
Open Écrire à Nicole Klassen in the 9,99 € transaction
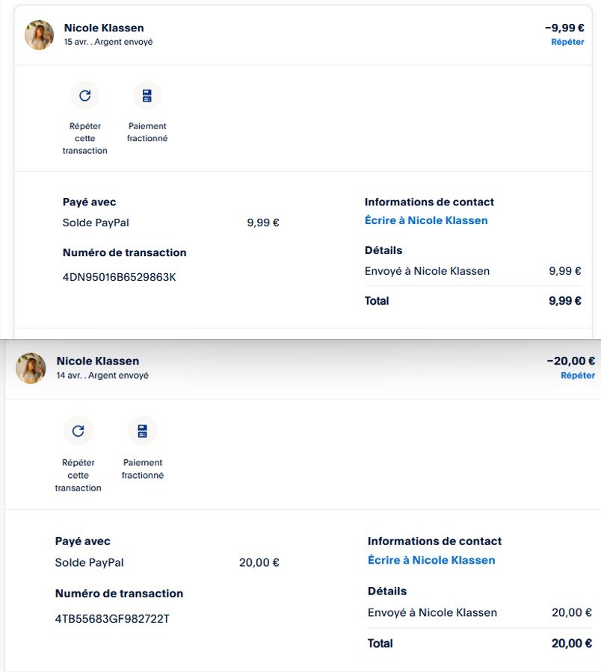pyautogui.click(x=426, y=221)
